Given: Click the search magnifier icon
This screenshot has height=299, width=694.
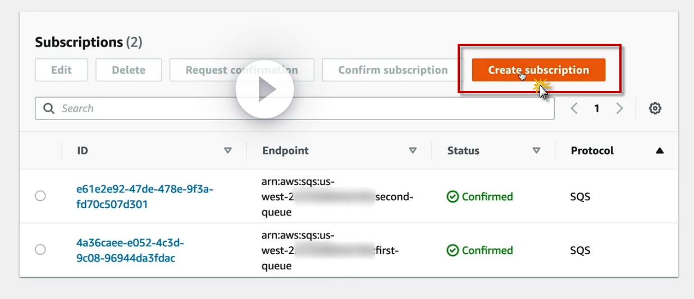Looking at the screenshot, I should [x=49, y=109].
